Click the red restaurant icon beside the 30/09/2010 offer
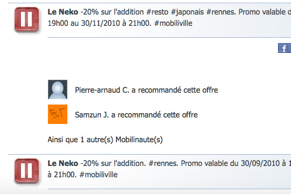 tap(27, 171)
